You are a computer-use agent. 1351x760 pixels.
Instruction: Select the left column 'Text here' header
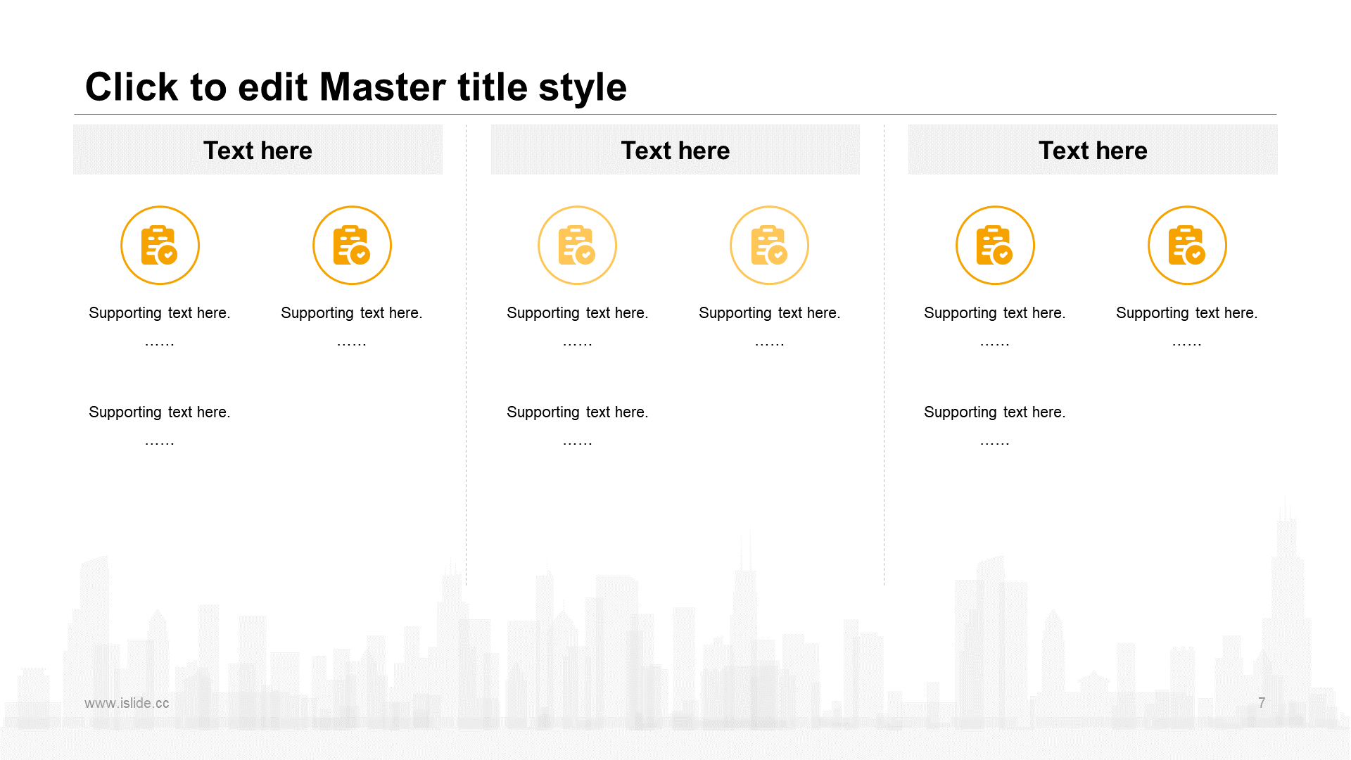point(258,150)
